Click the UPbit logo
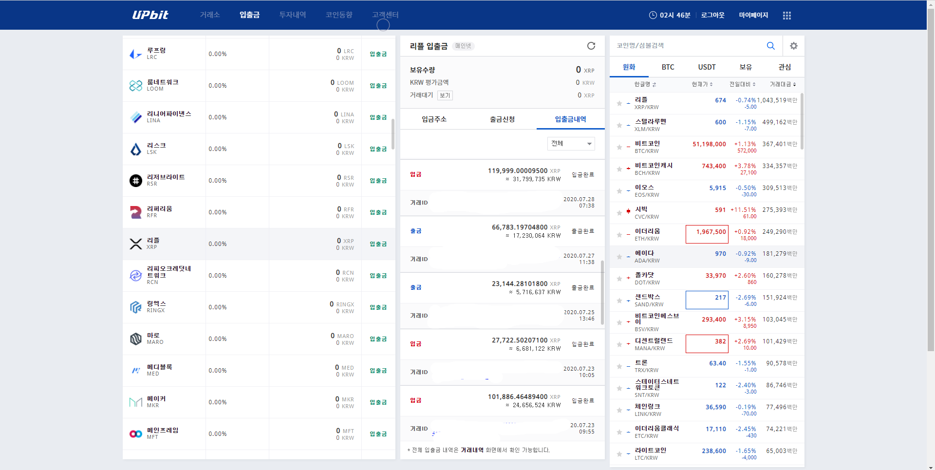The width and height of the screenshot is (935, 470). pyautogui.click(x=150, y=15)
